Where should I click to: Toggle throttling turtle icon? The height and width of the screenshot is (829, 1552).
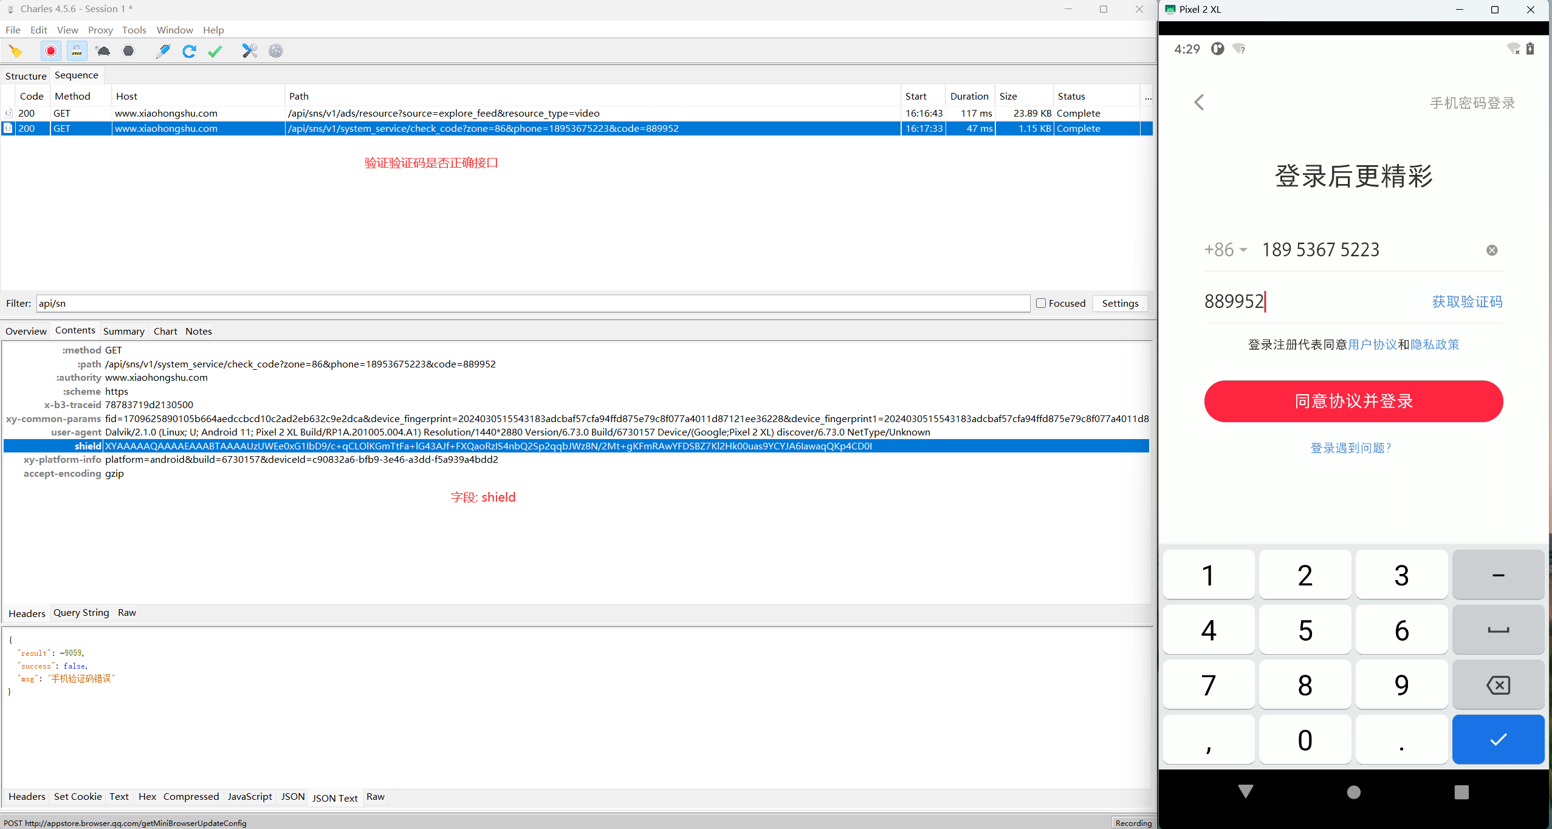click(103, 51)
